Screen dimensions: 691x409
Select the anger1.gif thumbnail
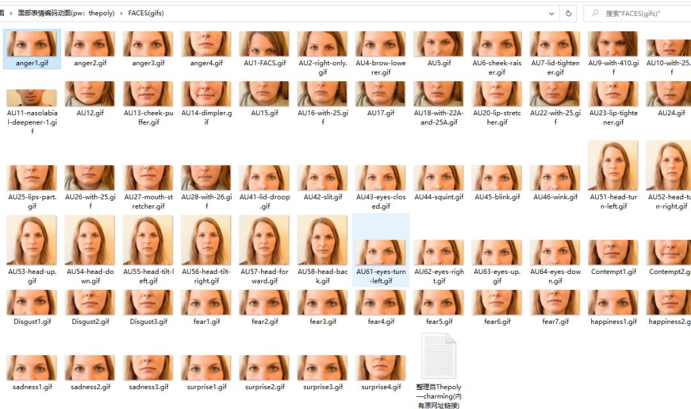(32, 44)
